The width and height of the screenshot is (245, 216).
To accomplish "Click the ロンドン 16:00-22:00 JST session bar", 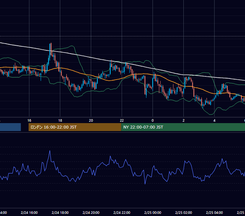I will click(75, 127).
